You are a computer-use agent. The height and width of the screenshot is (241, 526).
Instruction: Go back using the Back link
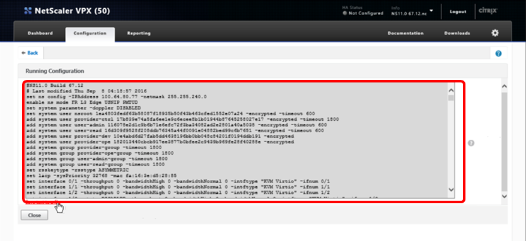tap(30, 53)
